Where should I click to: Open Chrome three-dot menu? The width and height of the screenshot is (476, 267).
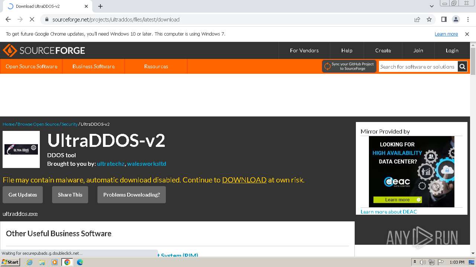[x=467, y=19]
